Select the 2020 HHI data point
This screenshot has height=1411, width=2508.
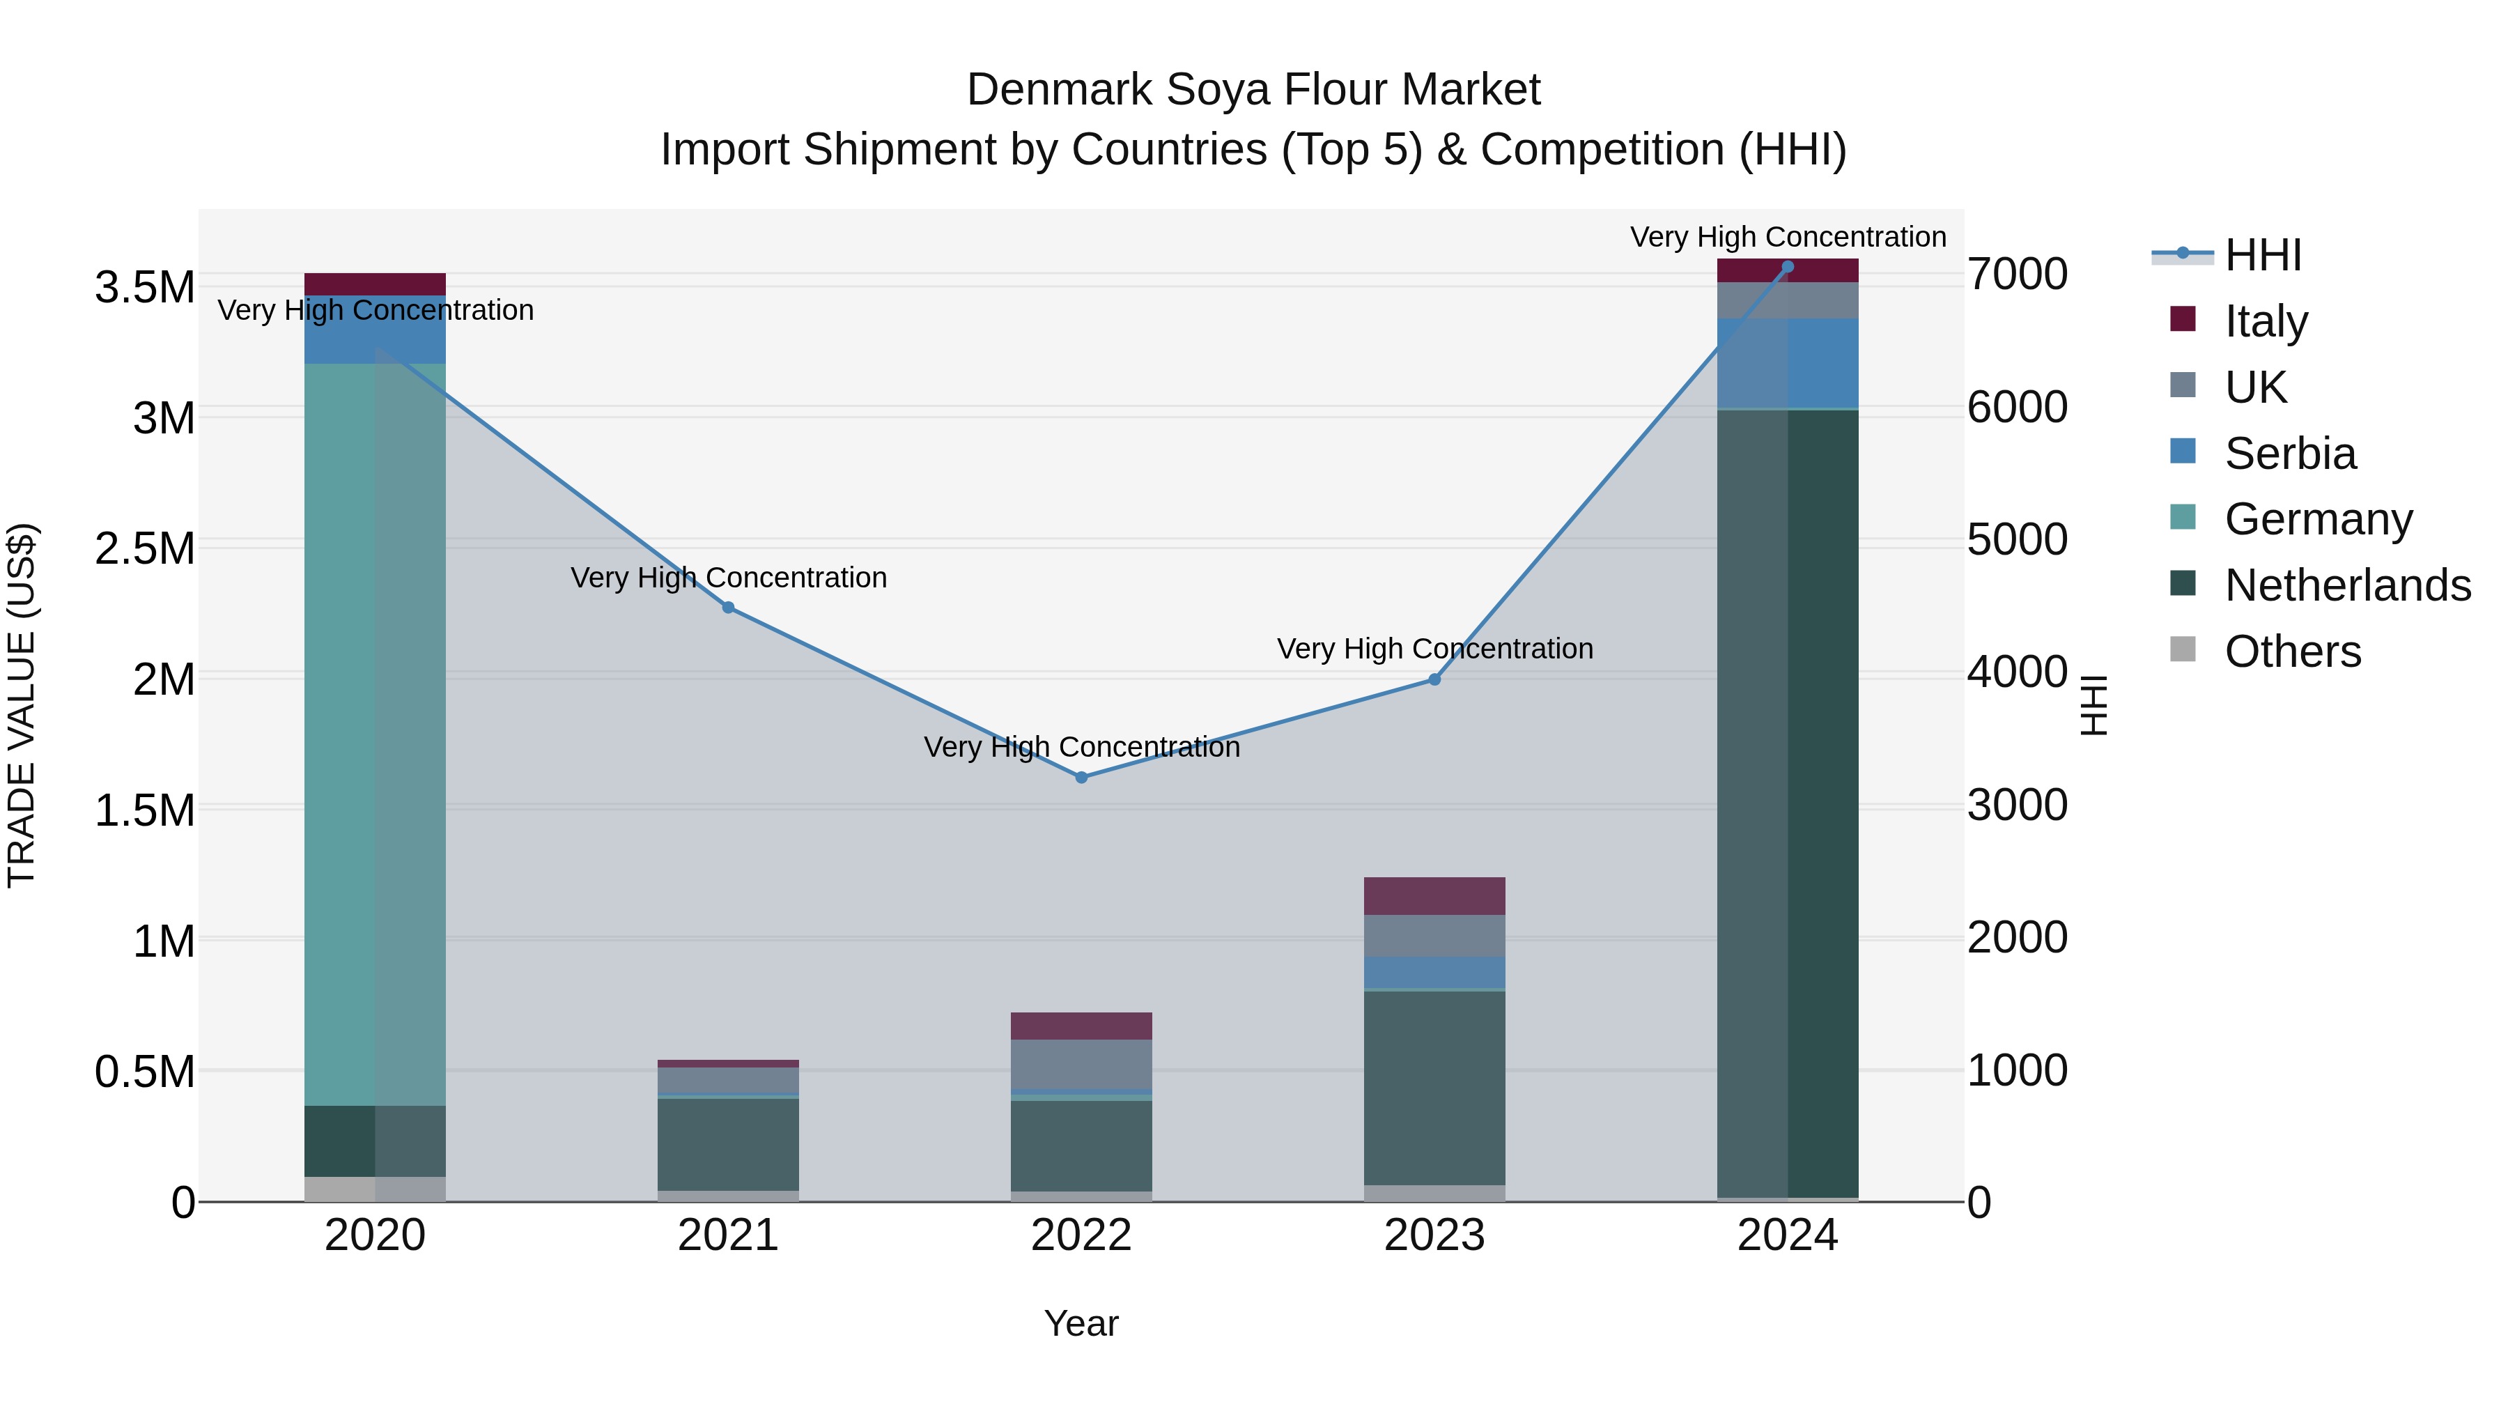(376, 348)
